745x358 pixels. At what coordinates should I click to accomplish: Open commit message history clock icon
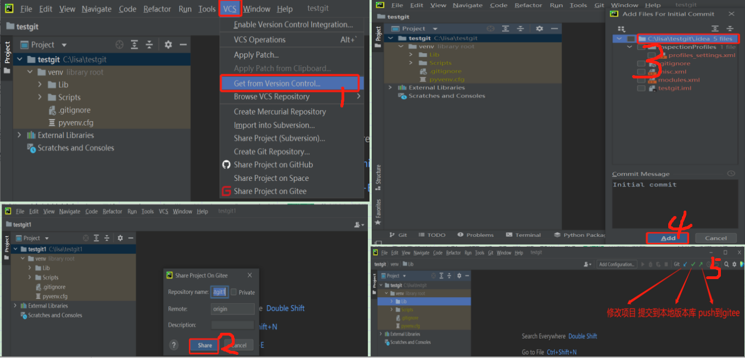coord(730,174)
